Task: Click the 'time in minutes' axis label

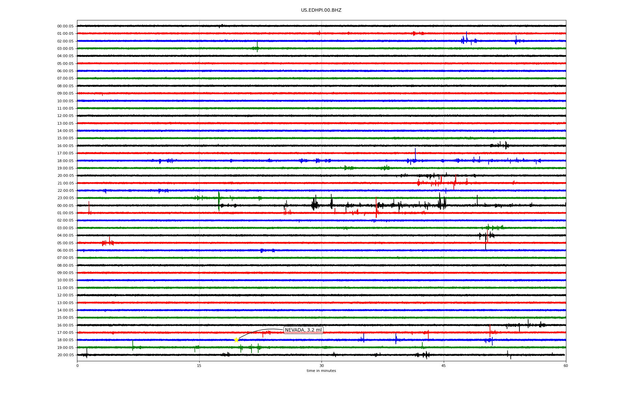Action: [321, 371]
